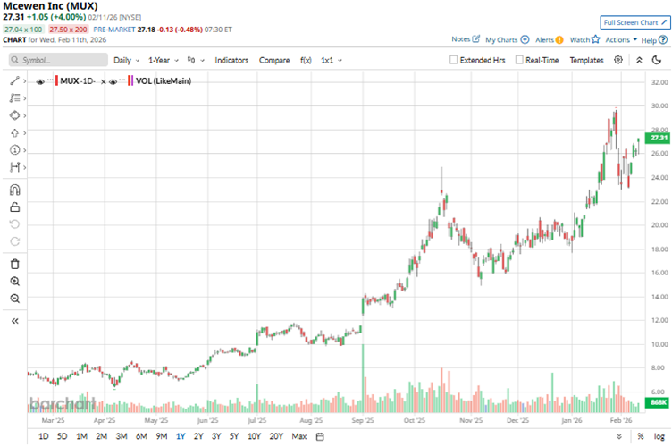Select the arrow marker tool icon
The image size is (672, 447).
tap(14, 133)
